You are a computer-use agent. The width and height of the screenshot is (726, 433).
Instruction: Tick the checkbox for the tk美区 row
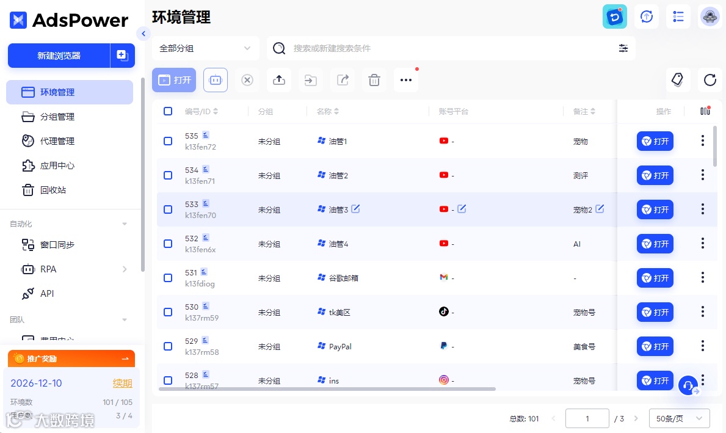coord(168,312)
